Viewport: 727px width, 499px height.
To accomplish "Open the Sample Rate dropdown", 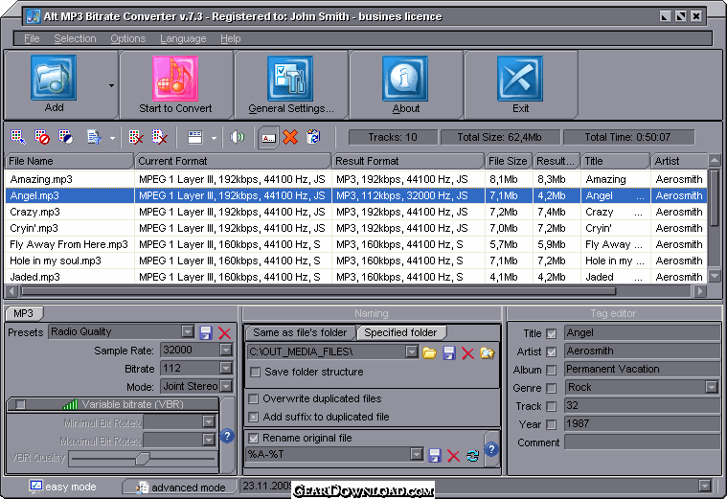I will [x=226, y=350].
